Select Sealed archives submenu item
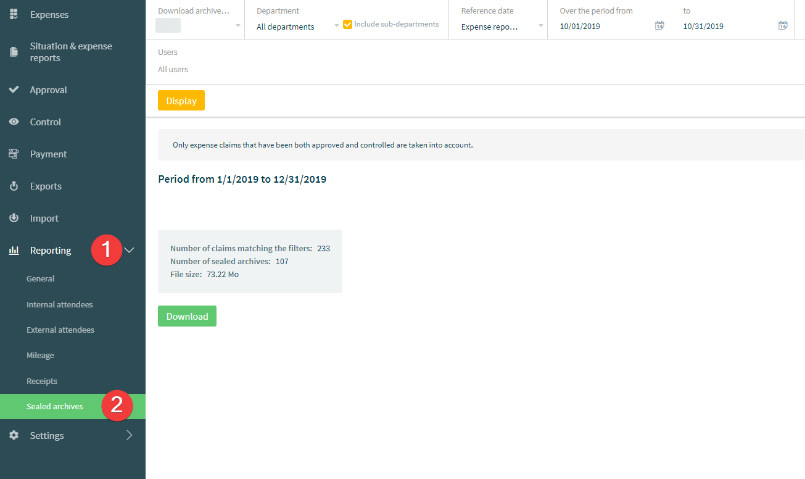The height and width of the screenshot is (479, 805). [73, 406]
